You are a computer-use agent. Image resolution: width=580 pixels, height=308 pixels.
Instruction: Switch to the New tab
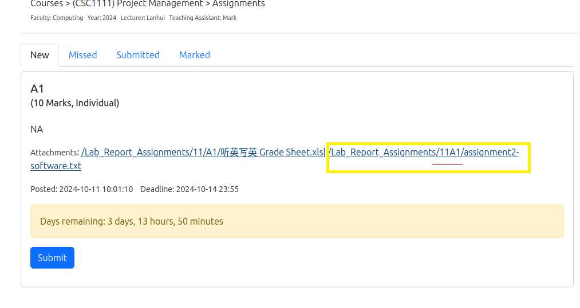coord(40,55)
